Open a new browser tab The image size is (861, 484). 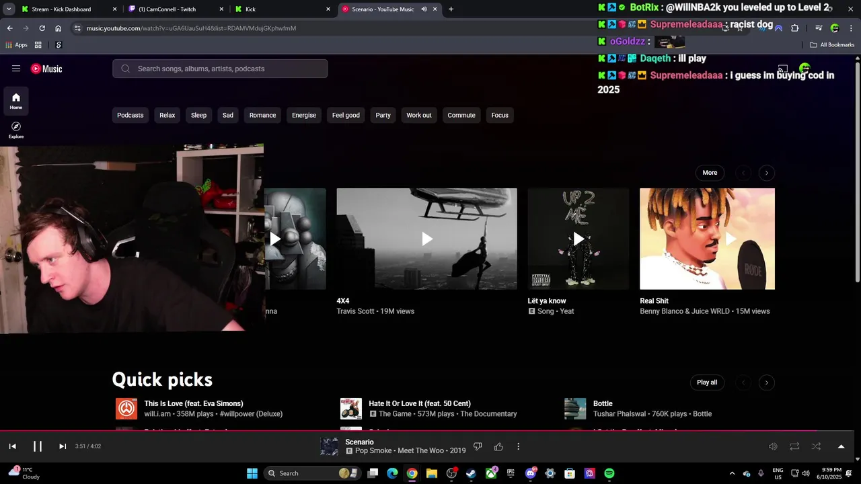coord(451,9)
